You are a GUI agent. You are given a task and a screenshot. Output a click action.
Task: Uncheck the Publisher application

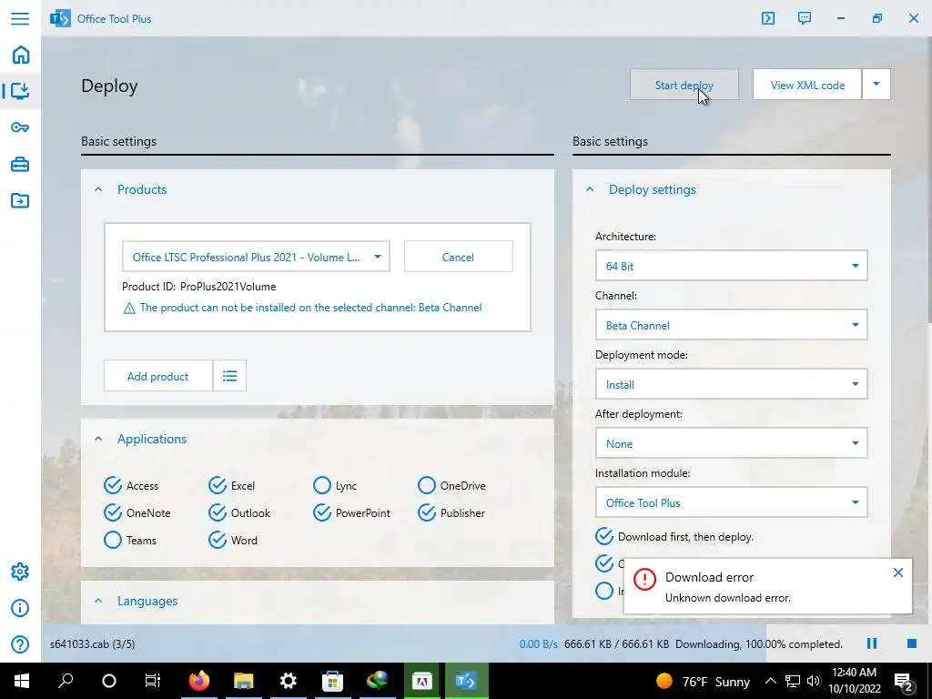[x=426, y=513]
